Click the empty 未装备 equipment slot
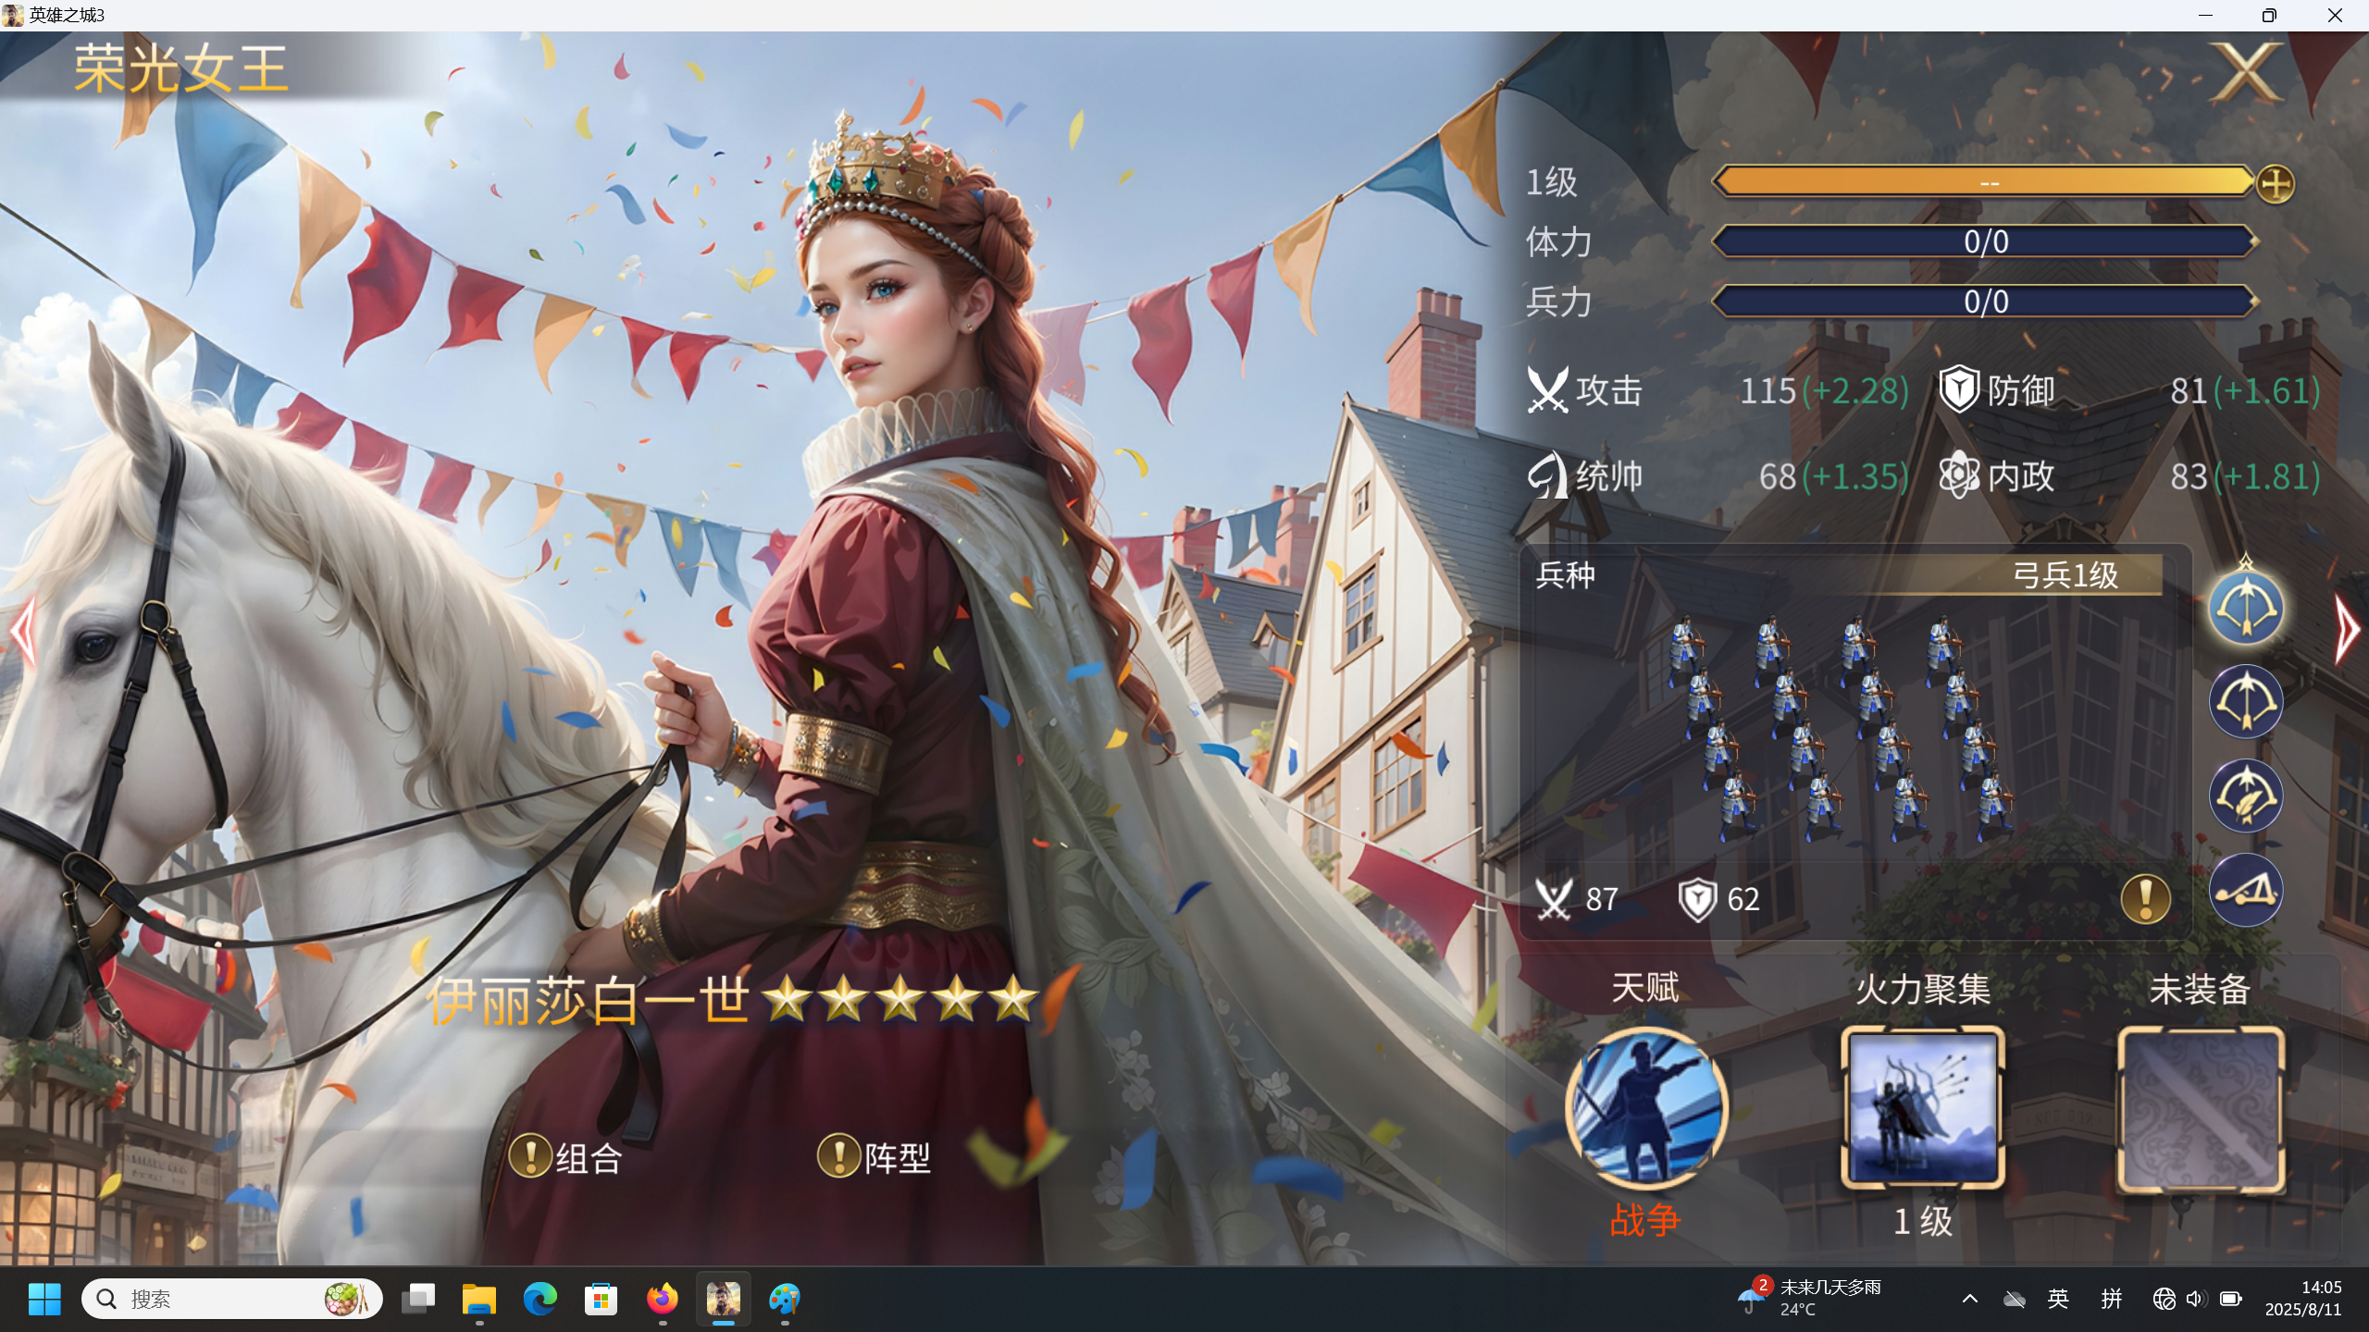Image resolution: width=2369 pixels, height=1332 pixels. point(2201,1108)
